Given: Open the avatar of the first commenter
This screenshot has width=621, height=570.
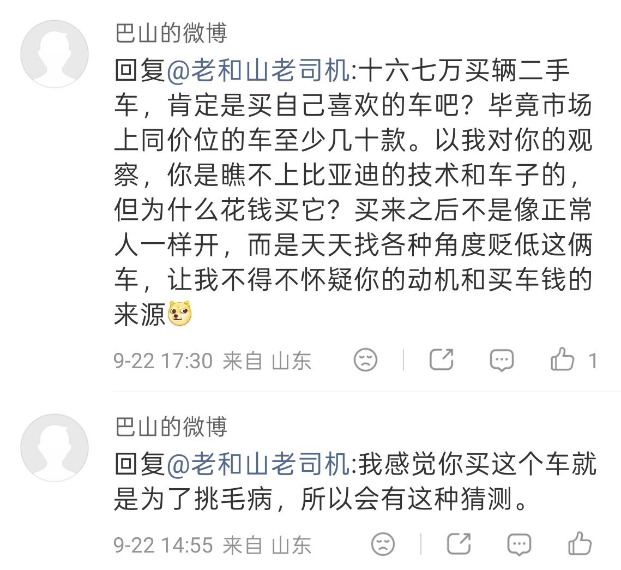Looking at the screenshot, I should (55, 54).
